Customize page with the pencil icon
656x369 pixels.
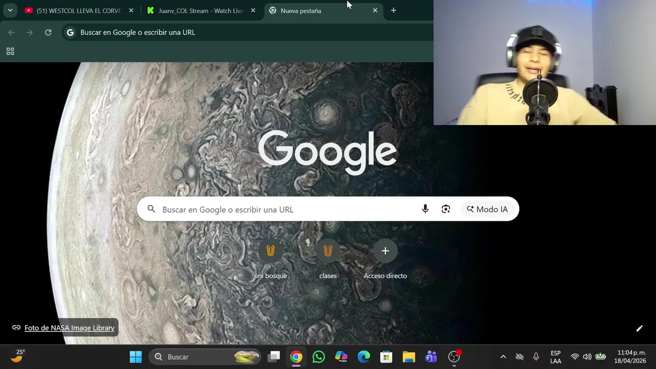coord(639,329)
